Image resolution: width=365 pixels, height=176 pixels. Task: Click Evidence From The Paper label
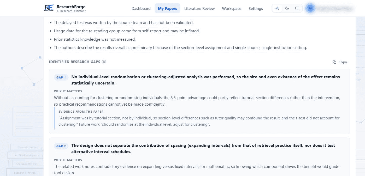81,112
